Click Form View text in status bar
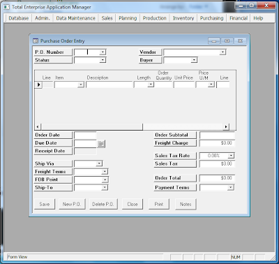This screenshot has width=279, height=264. coord(17,257)
